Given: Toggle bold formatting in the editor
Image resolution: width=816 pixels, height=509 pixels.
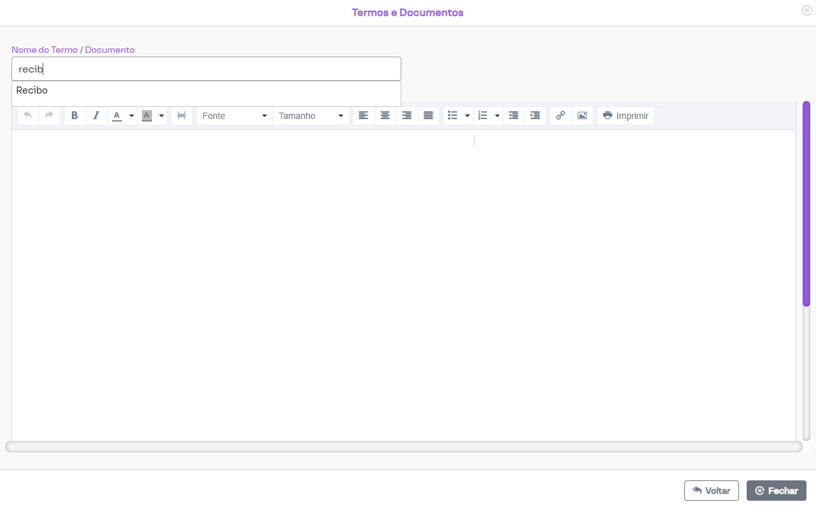Looking at the screenshot, I should [74, 116].
